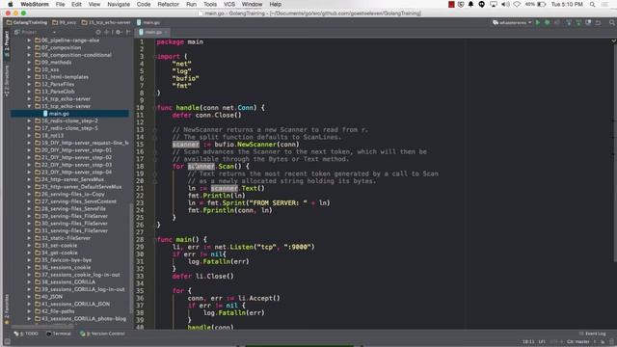Fold the handle function at line 10

(x=155, y=108)
